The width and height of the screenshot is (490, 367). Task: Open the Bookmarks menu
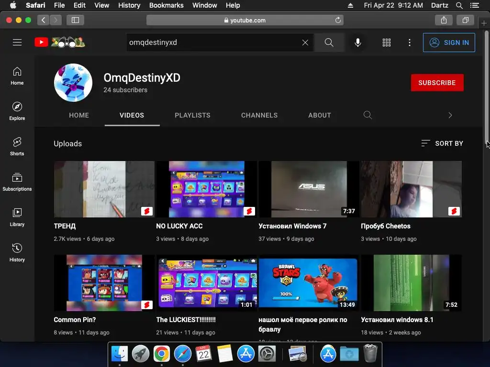(x=166, y=5)
